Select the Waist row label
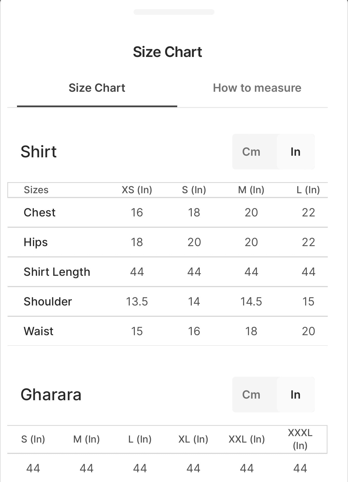The image size is (348, 482). pos(39,331)
